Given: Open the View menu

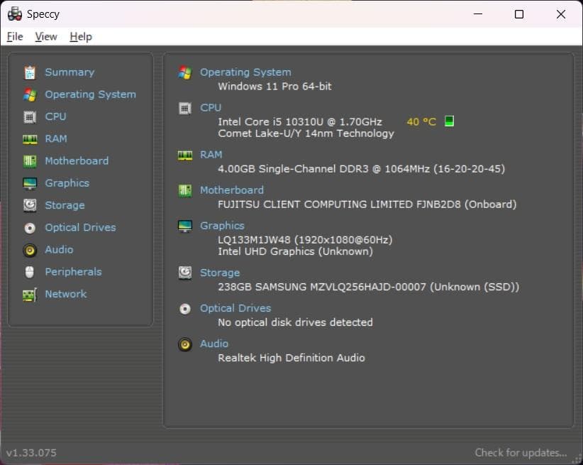Looking at the screenshot, I should click(x=45, y=36).
